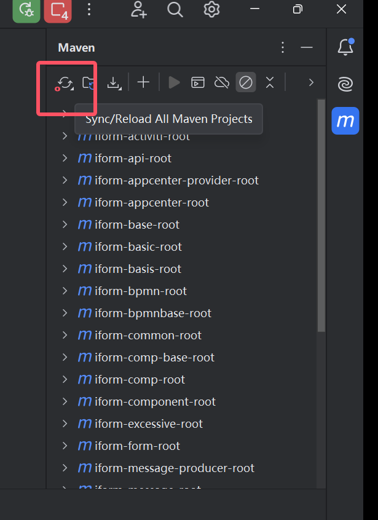The image size is (378, 520).
Task: Open Execute Maven Goal dialog
Action: 198,82
